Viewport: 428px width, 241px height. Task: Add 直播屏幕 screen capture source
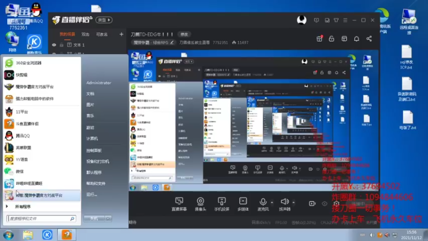(179, 204)
